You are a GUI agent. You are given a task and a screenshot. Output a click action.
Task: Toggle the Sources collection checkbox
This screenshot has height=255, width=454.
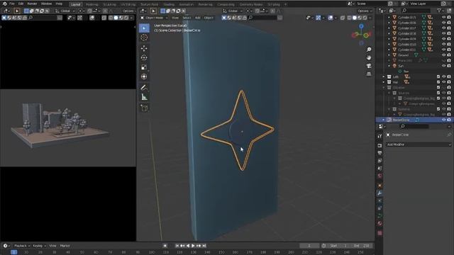click(x=438, y=93)
